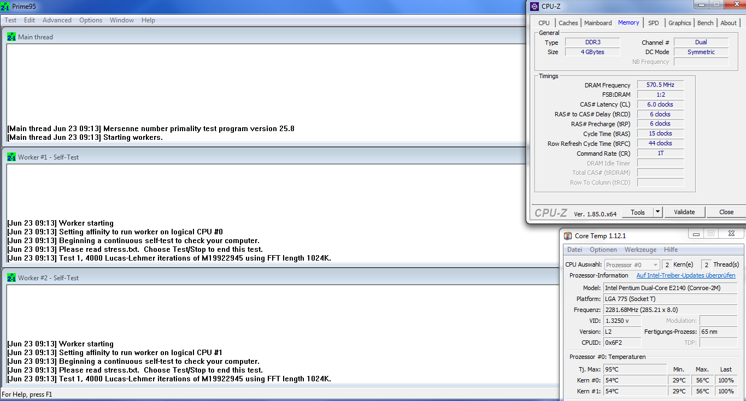Open the Prozessor #0 selection dropdown

pos(632,264)
